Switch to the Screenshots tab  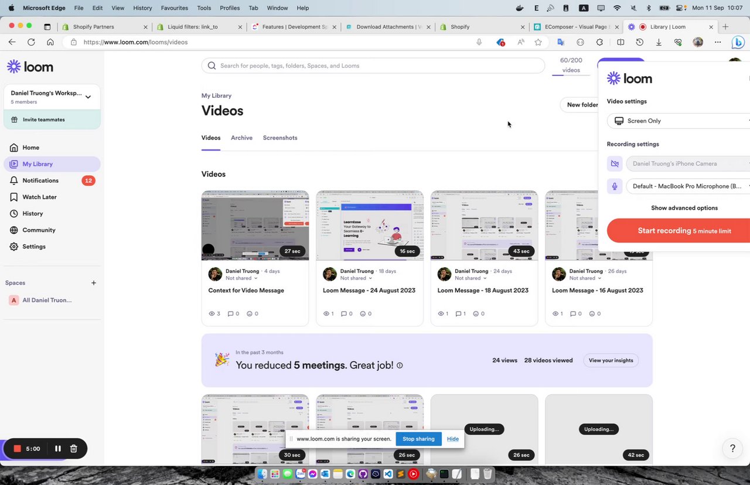pos(280,138)
